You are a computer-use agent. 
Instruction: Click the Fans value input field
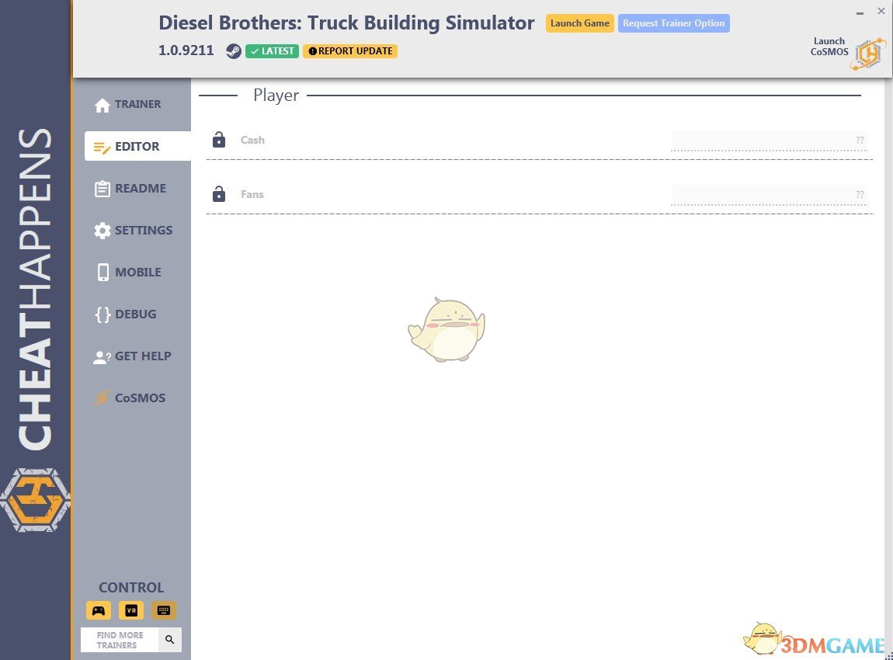(769, 195)
